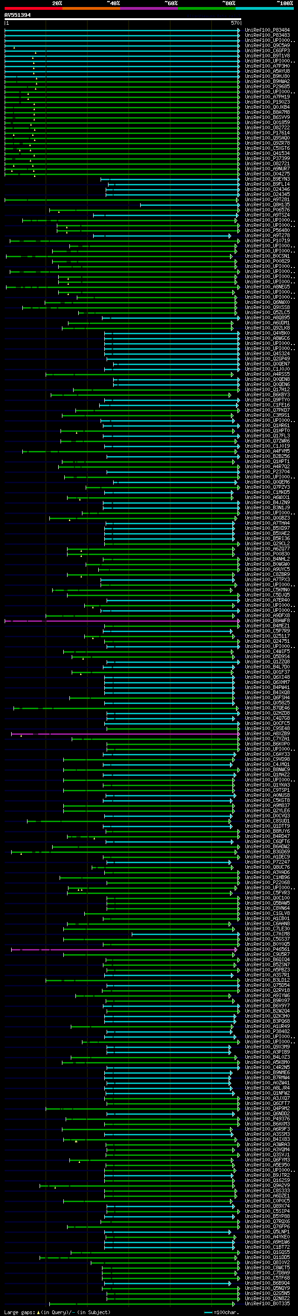The width and height of the screenshot is (298, 1316).
Task: Click UniRef100_P19023 label
Action: 267,102
